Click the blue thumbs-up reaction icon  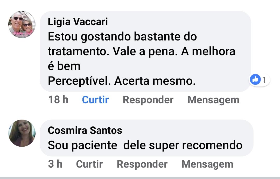tap(255, 79)
